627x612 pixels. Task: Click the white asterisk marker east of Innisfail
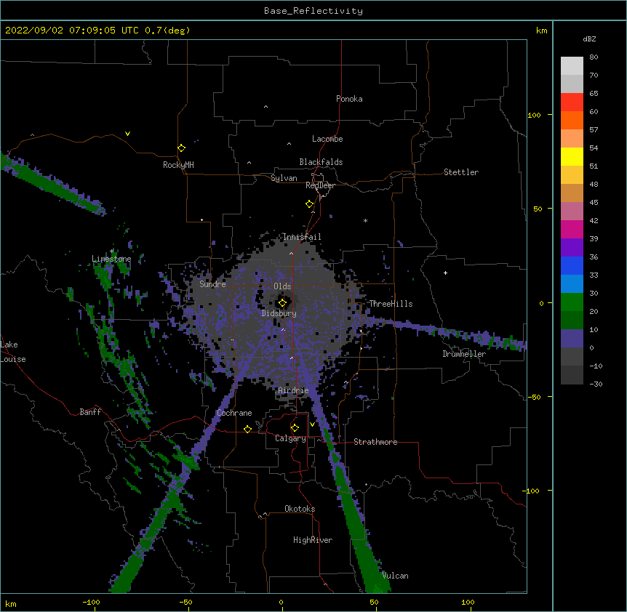click(x=365, y=220)
